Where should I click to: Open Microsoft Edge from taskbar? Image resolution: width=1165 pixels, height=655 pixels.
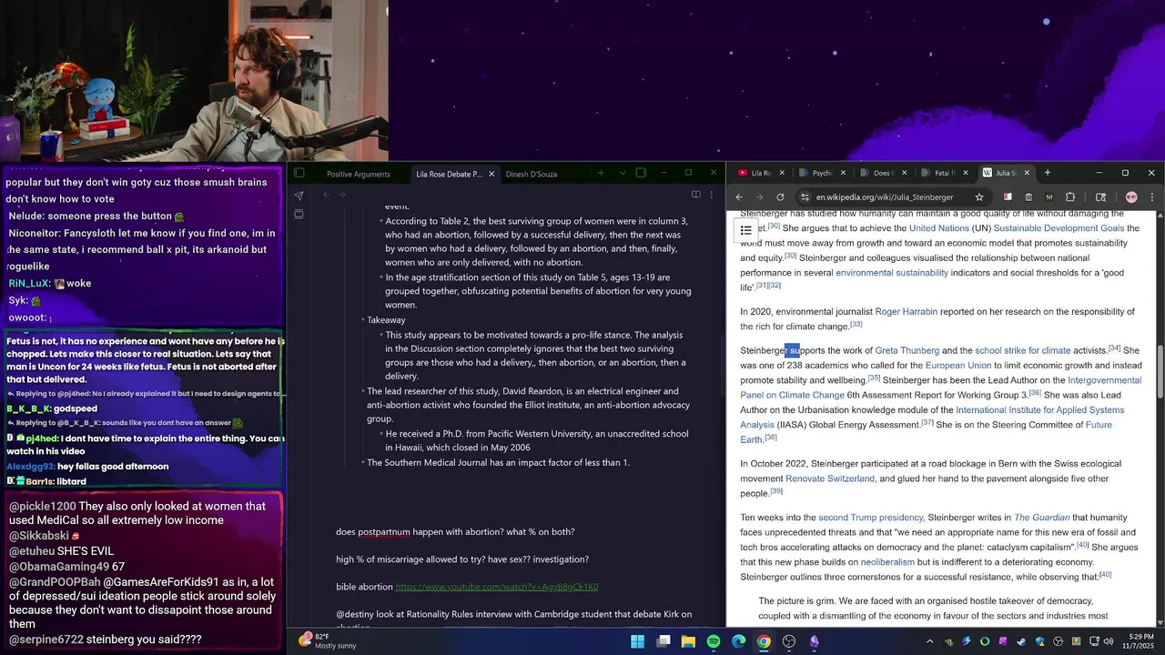(x=738, y=641)
